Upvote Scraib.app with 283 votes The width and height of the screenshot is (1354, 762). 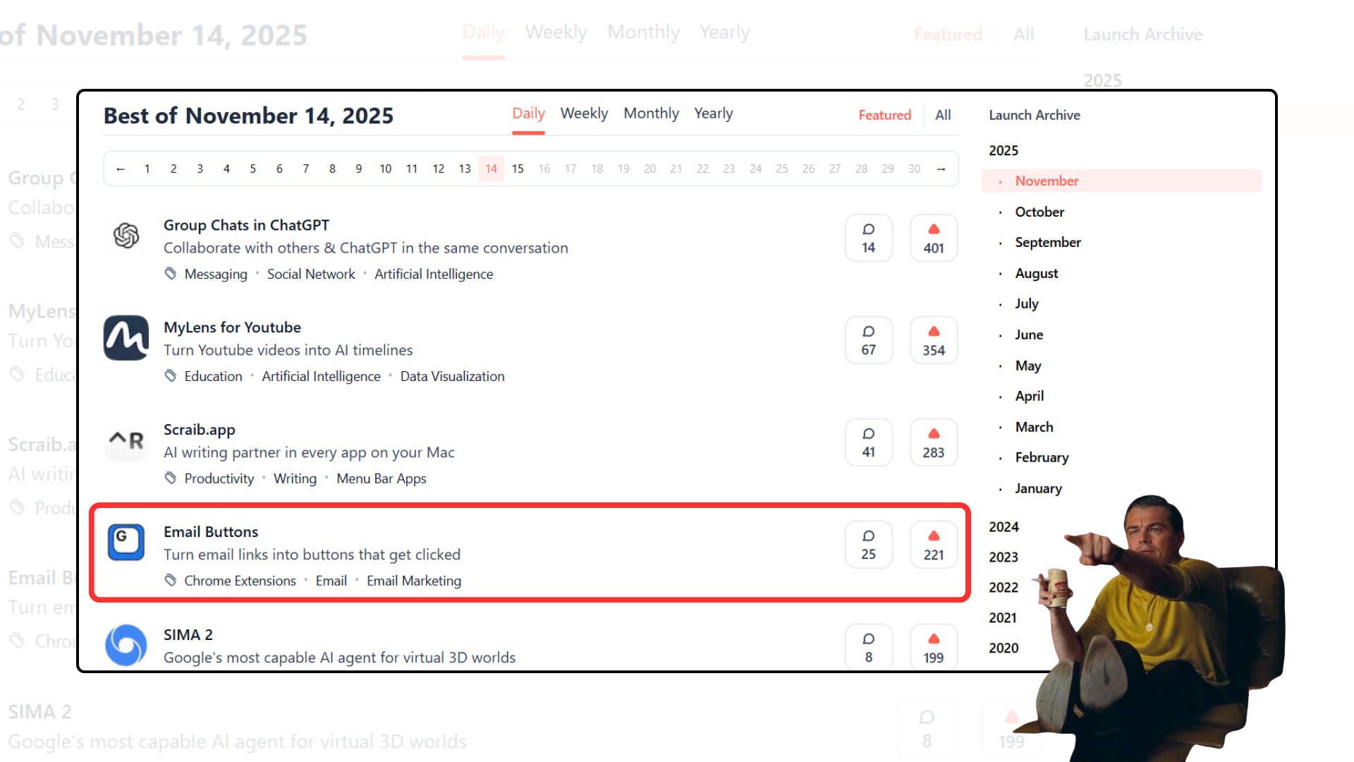click(933, 443)
